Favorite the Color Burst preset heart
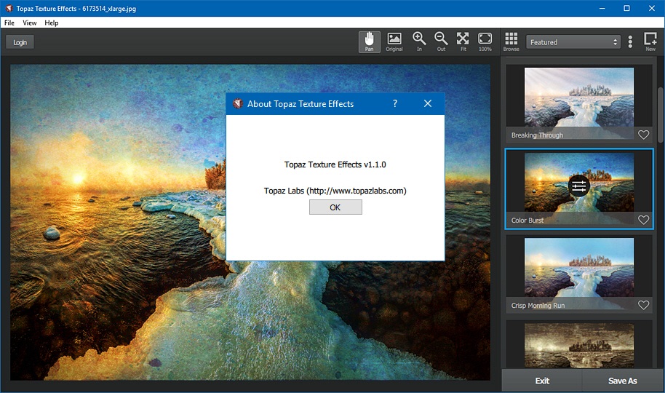The width and height of the screenshot is (665, 393). pos(643,220)
